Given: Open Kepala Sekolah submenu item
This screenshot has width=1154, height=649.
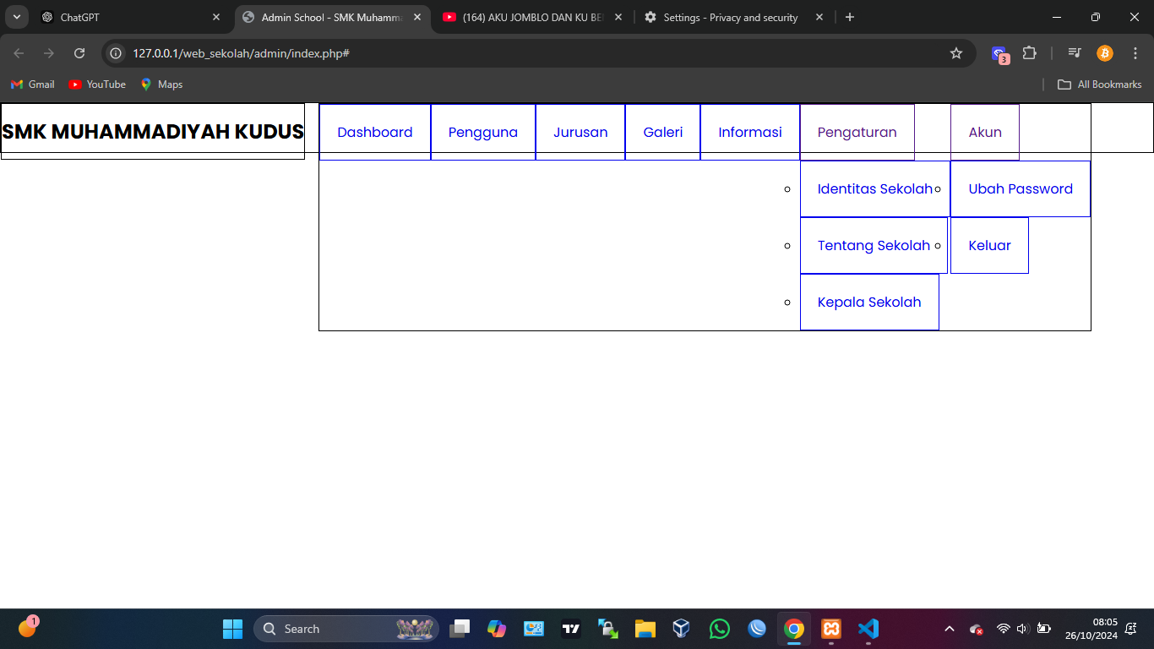Looking at the screenshot, I should point(869,302).
